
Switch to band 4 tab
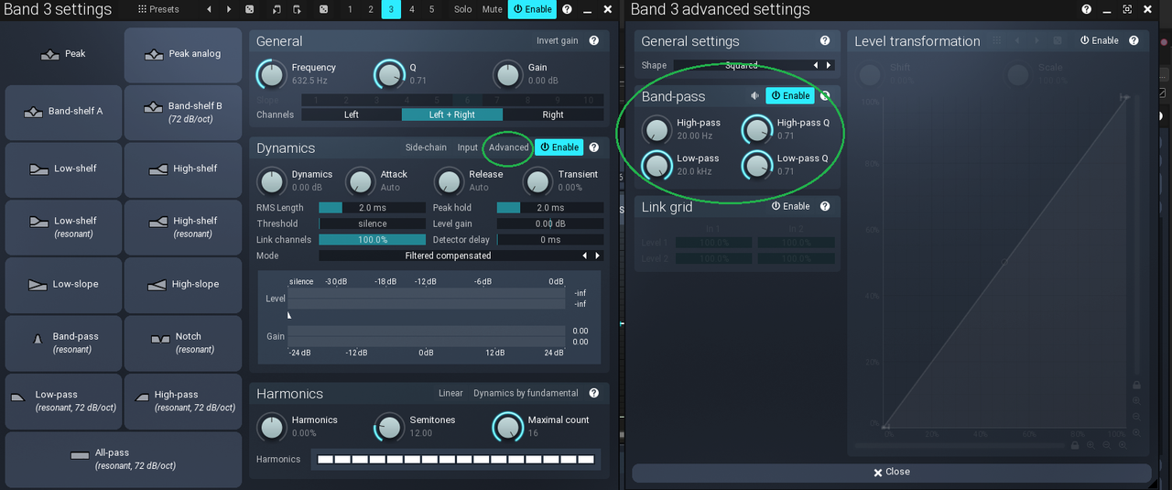click(412, 9)
